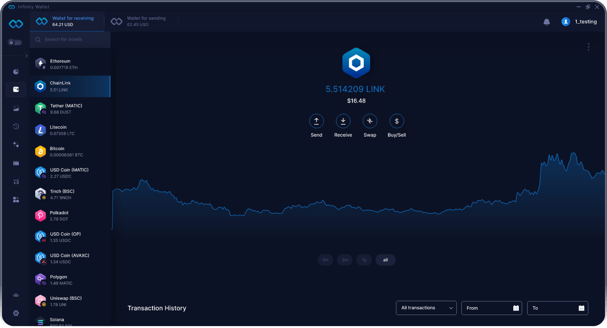
Task: Click the From date field
Action: 492,308
